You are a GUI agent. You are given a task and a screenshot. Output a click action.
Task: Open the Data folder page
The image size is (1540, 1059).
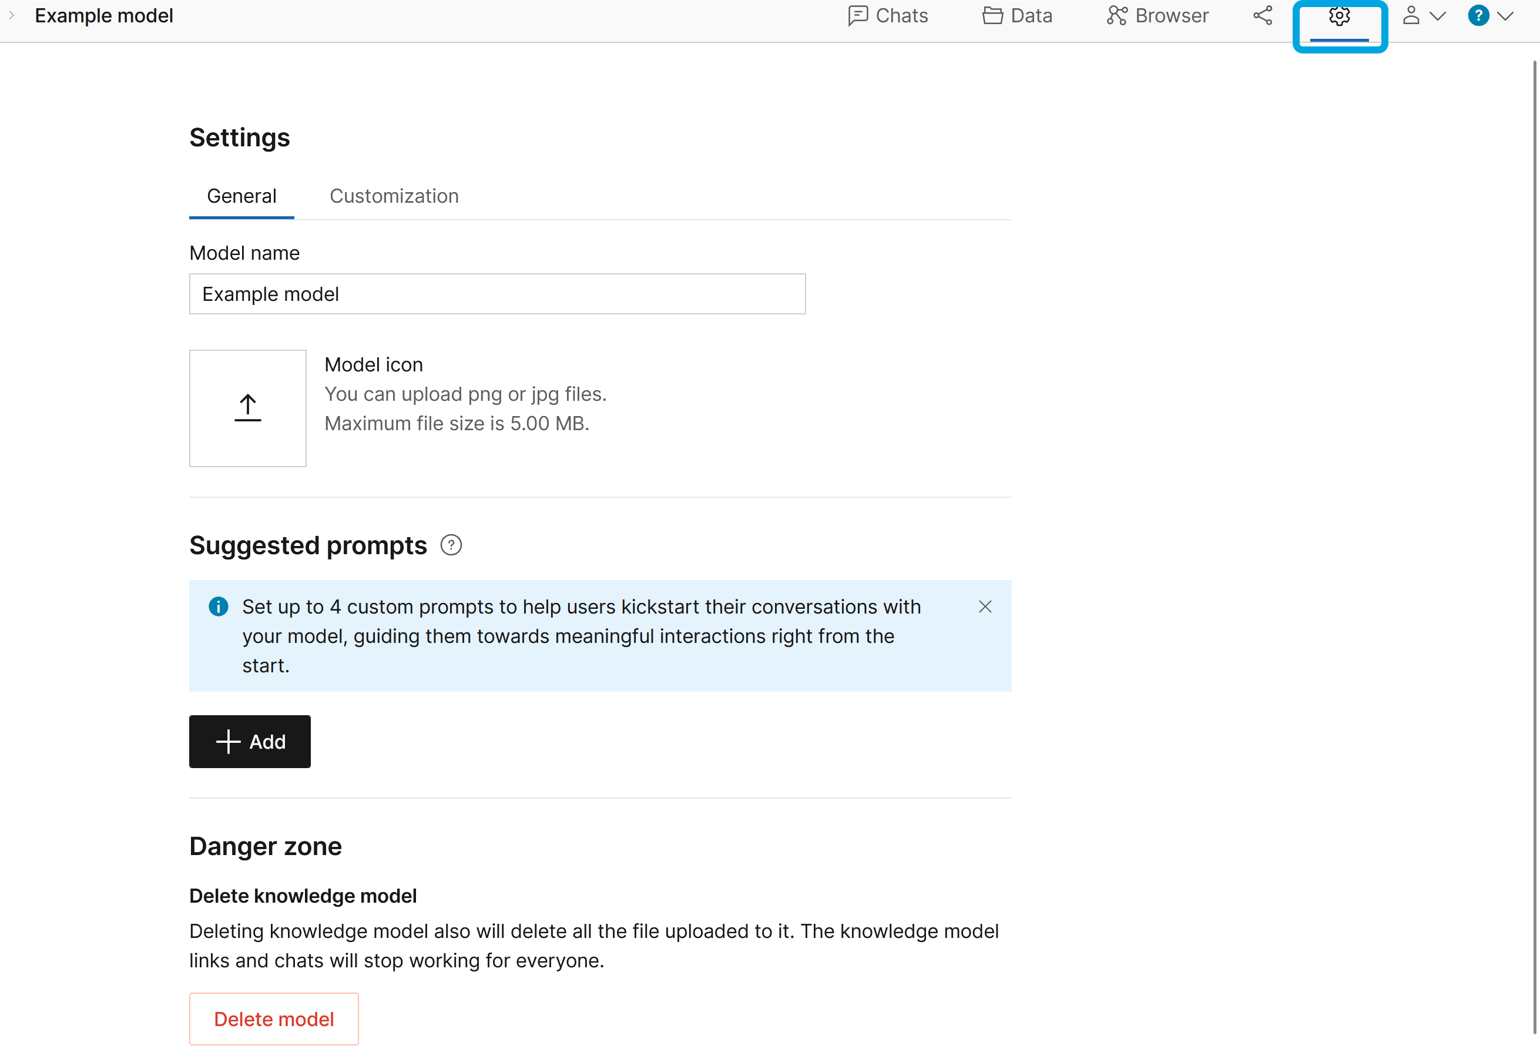(1016, 16)
